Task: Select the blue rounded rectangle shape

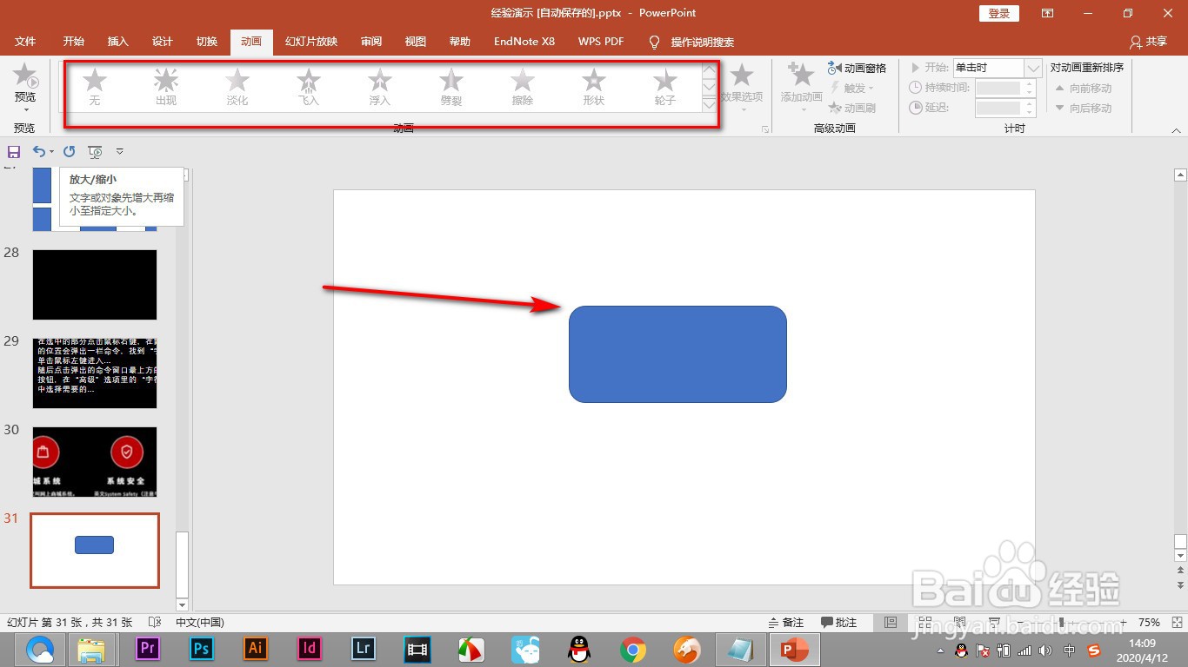Action: pos(677,354)
